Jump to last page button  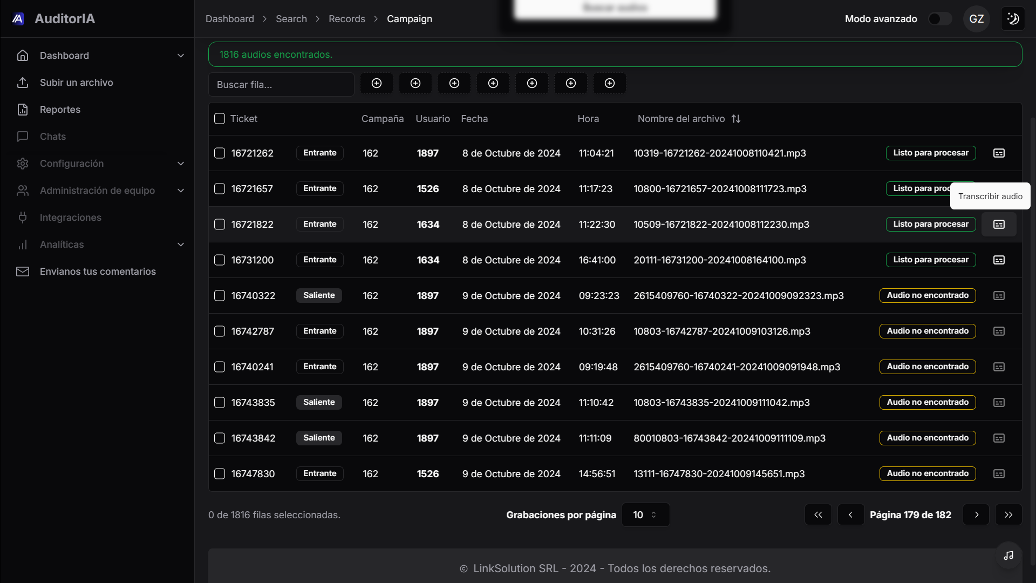[x=1008, y=515]
